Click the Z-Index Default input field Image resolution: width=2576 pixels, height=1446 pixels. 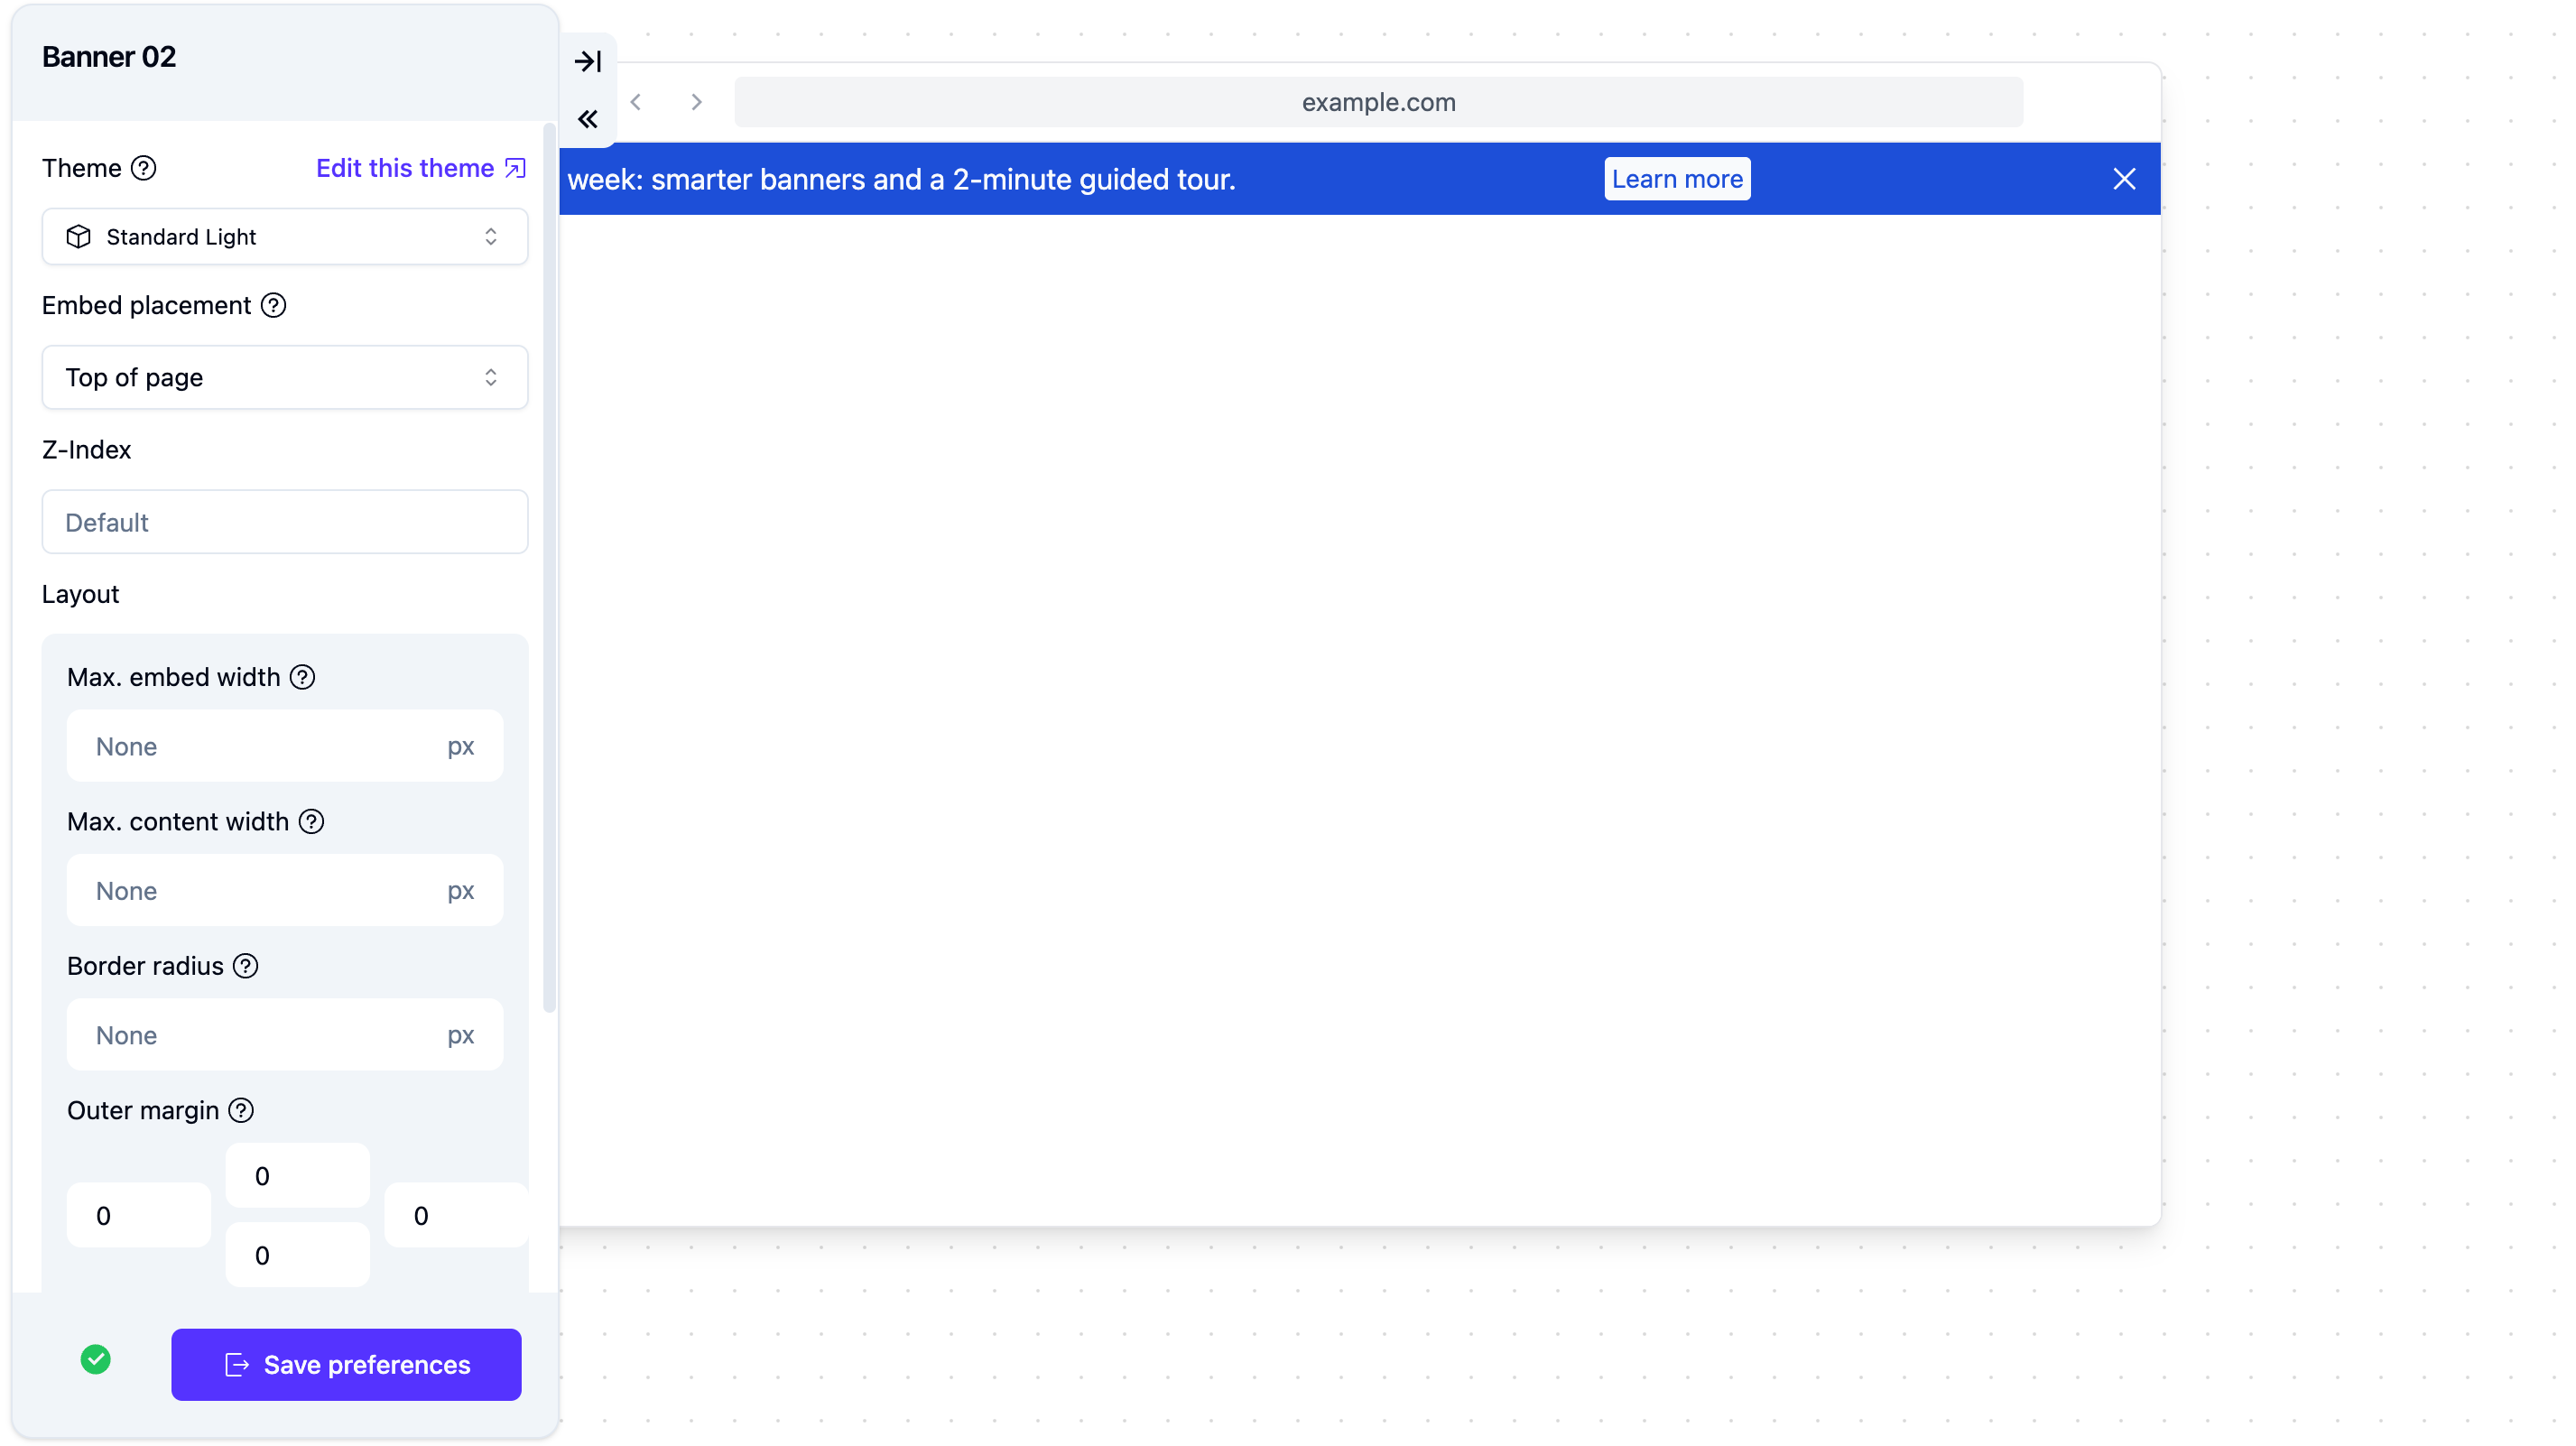coord(284,522)
